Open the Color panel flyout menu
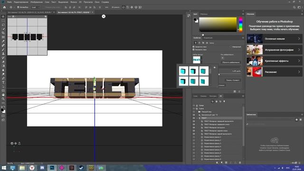The width and height of the screenshot is (304, 171). point(243,14)
